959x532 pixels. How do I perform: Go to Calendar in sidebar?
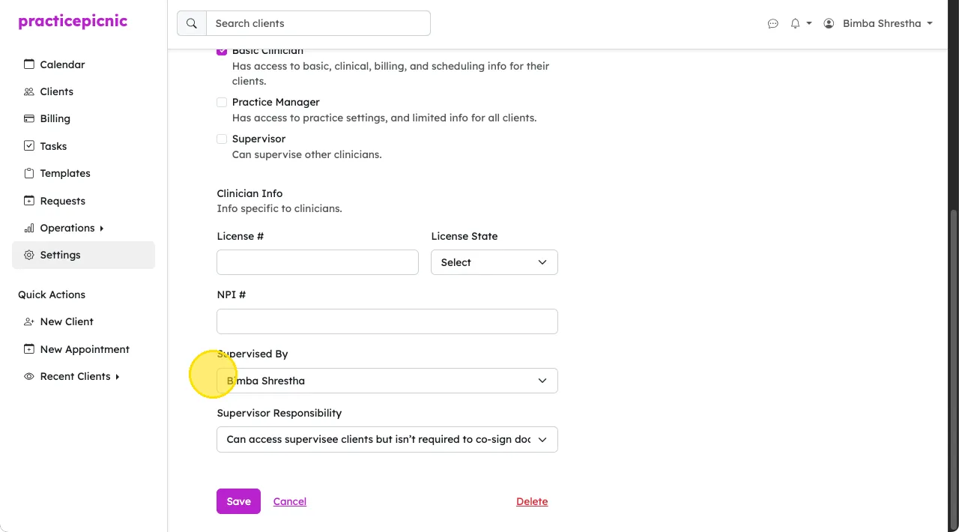point(83,64)
